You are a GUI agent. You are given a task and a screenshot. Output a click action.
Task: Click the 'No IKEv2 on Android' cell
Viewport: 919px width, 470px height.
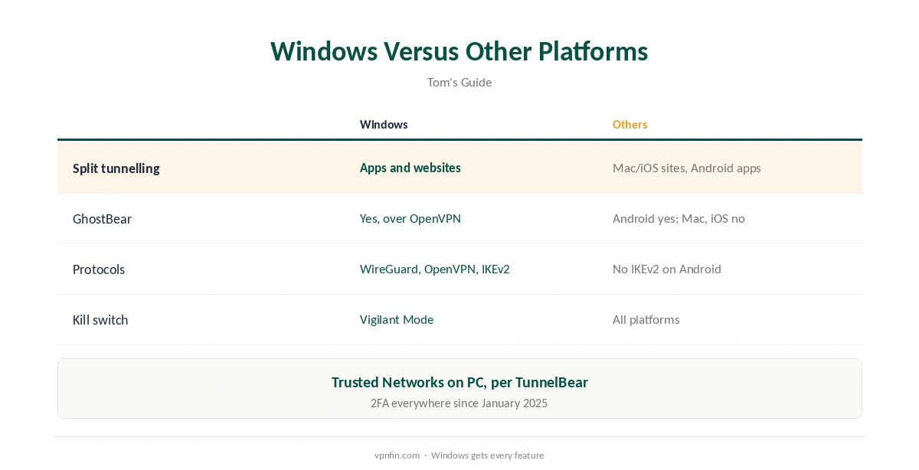click(667, 269)
